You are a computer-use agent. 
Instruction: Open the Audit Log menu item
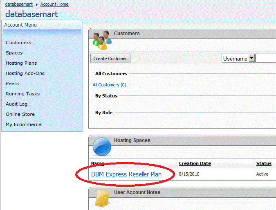[x=16, y=104]
